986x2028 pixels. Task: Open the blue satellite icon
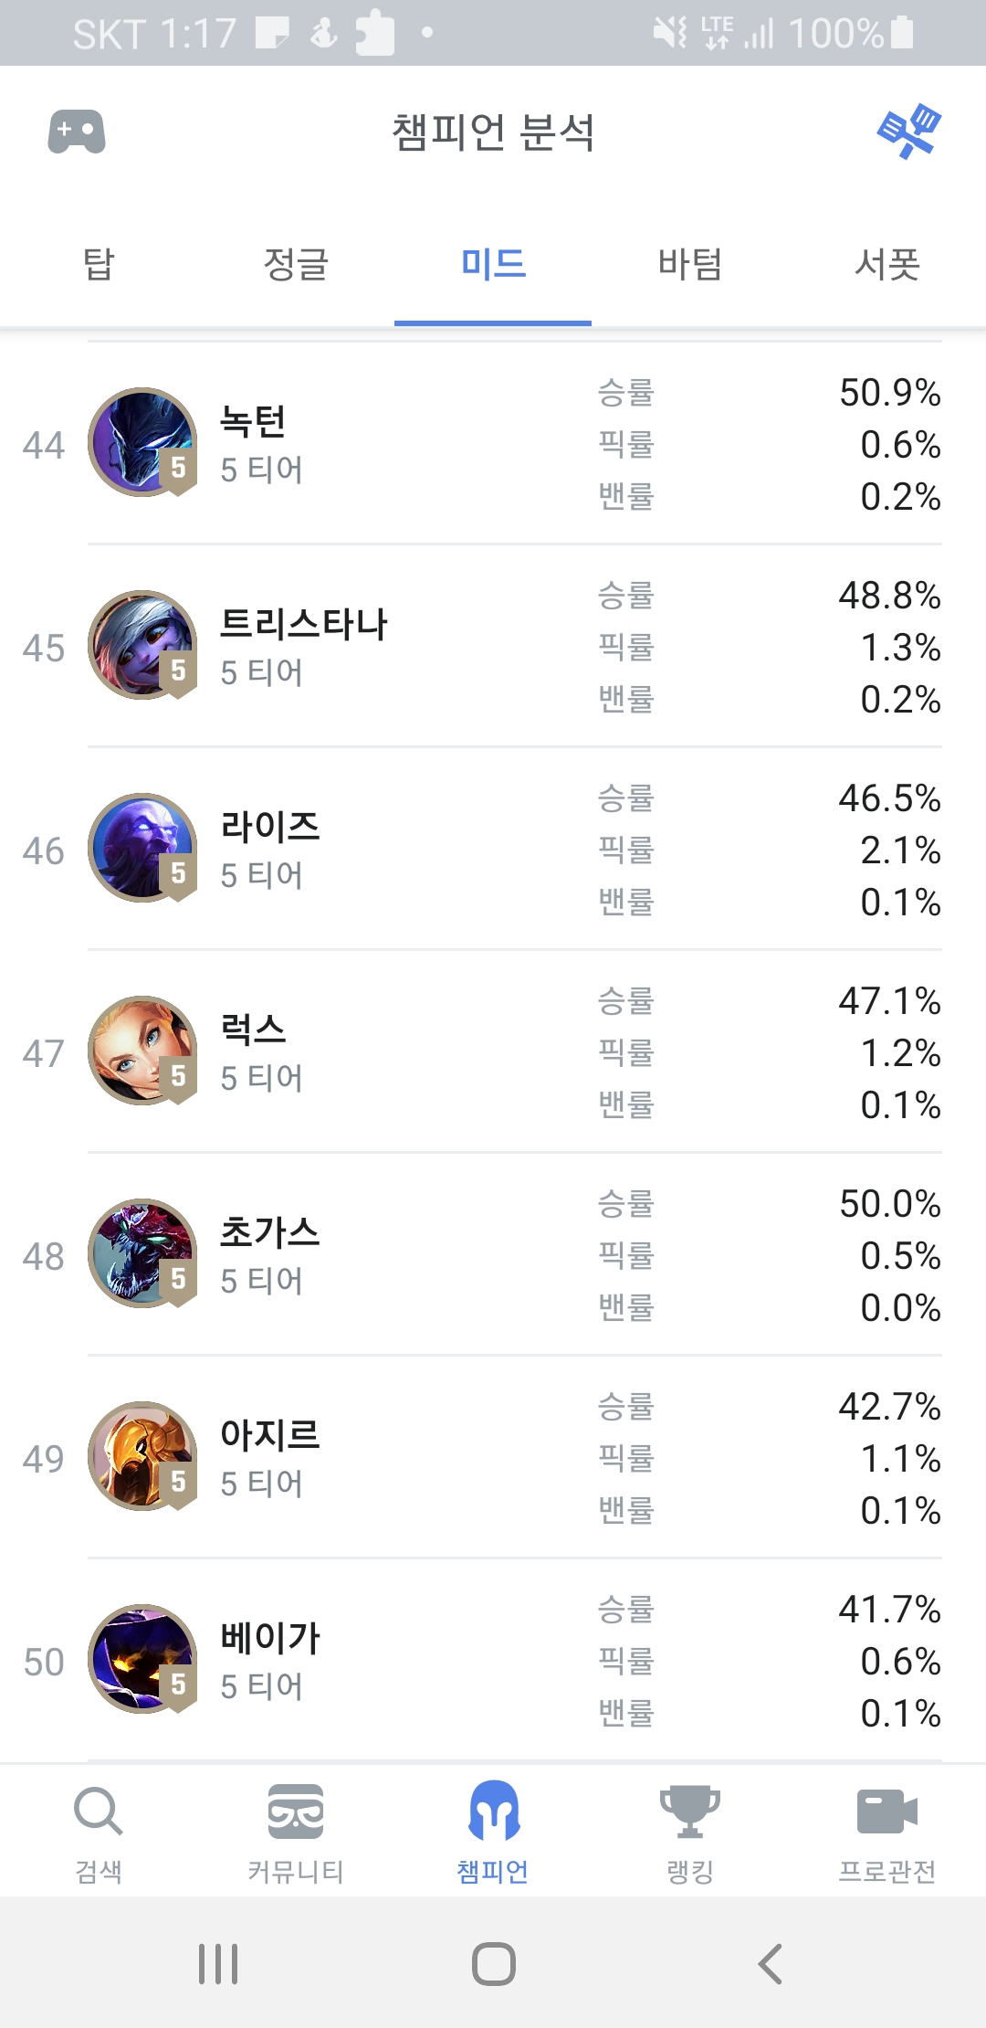tap(908, 132)
